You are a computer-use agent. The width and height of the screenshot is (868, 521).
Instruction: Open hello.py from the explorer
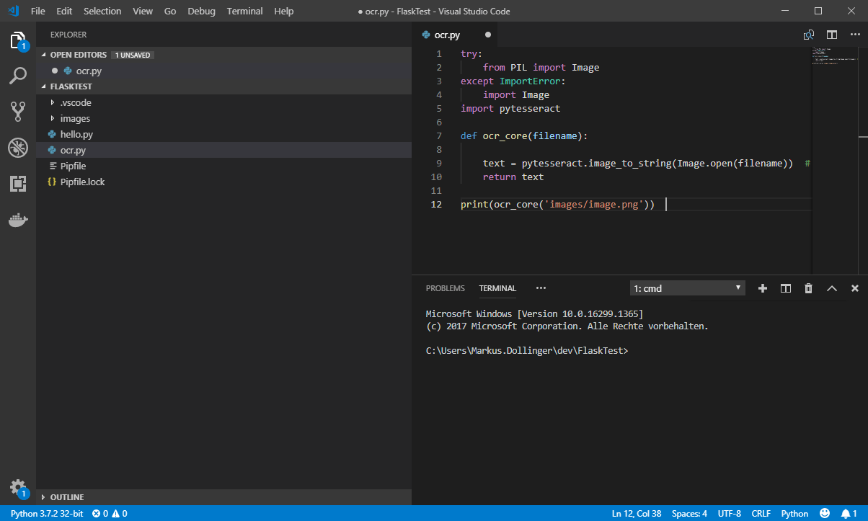click(x=76, y=134)
